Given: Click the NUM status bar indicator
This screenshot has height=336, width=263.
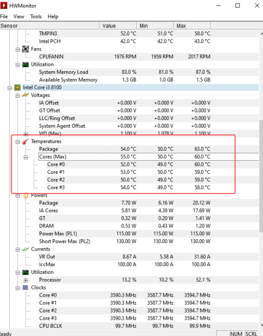Looking at the screenshot, I should (x=236, y=334).
